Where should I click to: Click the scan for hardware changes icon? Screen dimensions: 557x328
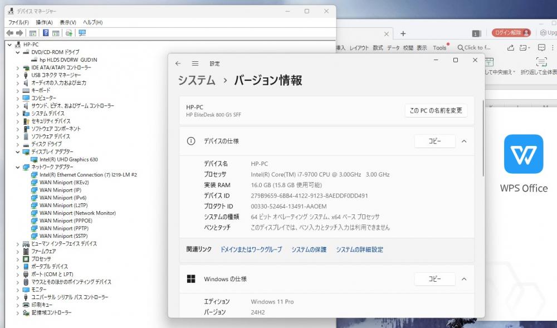point(69,33)
